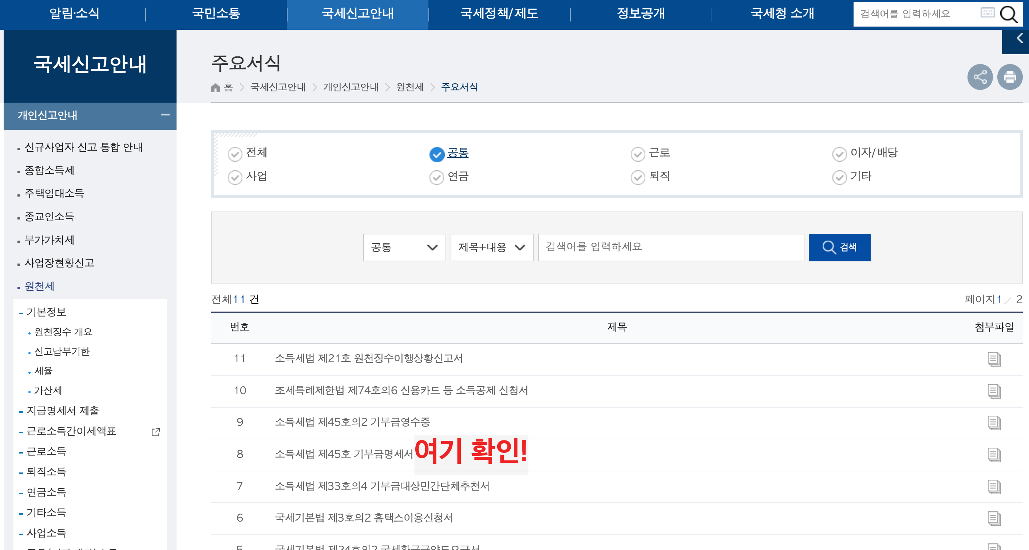
Task: Open the virtual keyboard icon in search
Action: [987, 13]
